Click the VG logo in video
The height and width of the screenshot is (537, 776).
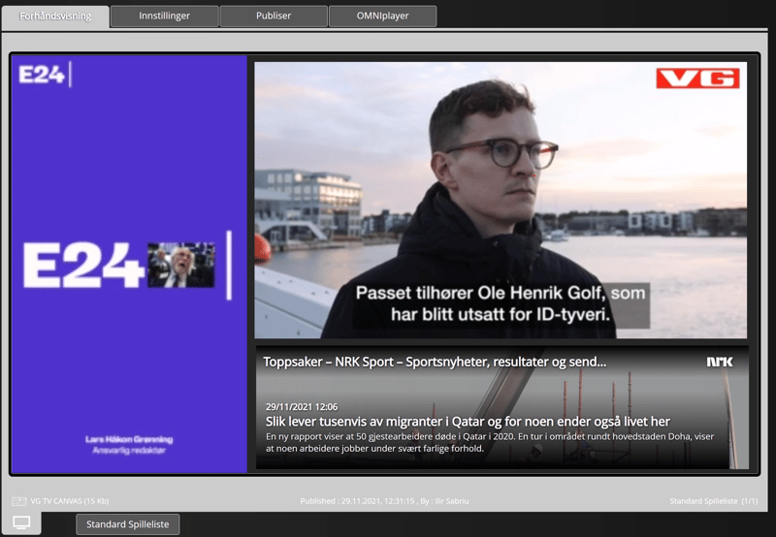pyautogui.click(x=697, y=79)
